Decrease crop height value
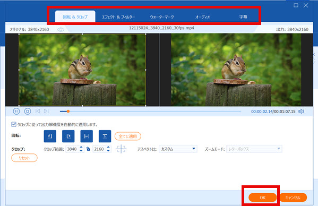 coord(108,151)
